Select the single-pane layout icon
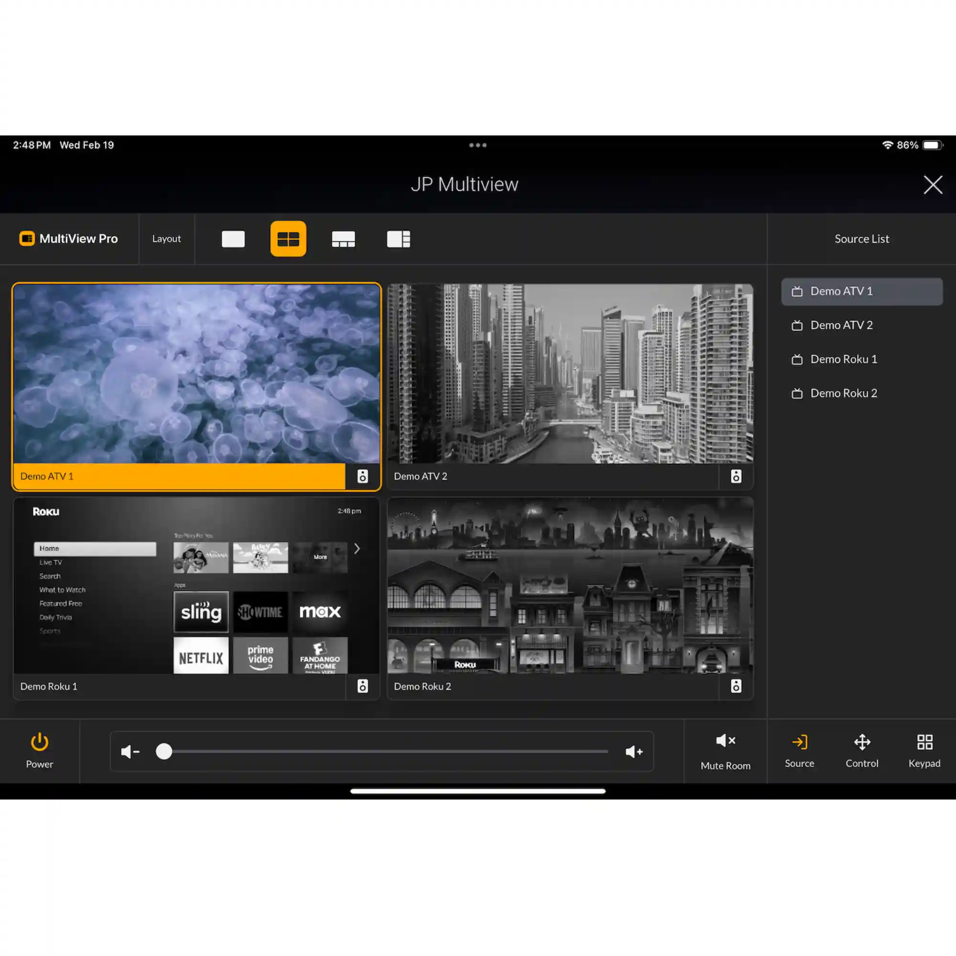Viewport: 956px width, 956px height. click(x=233, y=239)
